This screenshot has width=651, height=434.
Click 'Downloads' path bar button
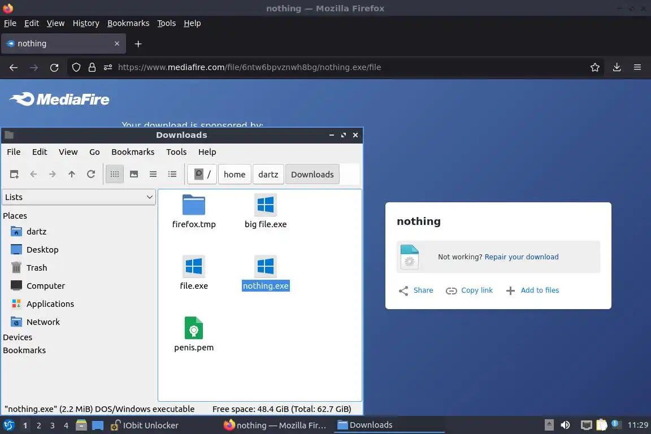[x=312, y=175]
